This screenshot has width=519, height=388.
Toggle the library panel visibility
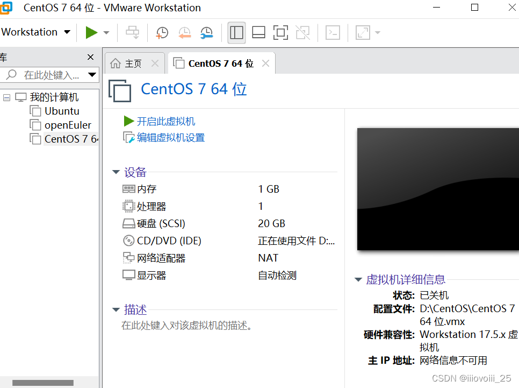(236, 32)
